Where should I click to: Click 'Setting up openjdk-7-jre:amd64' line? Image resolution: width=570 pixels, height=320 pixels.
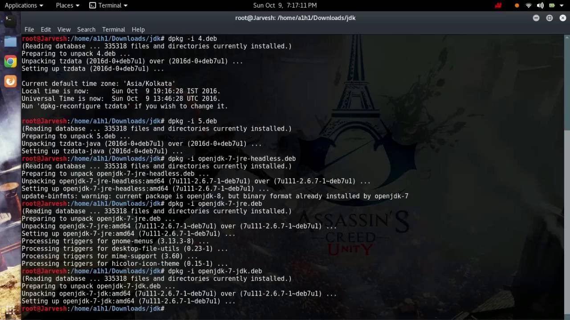pyautogui.click(x=128, y=234)
